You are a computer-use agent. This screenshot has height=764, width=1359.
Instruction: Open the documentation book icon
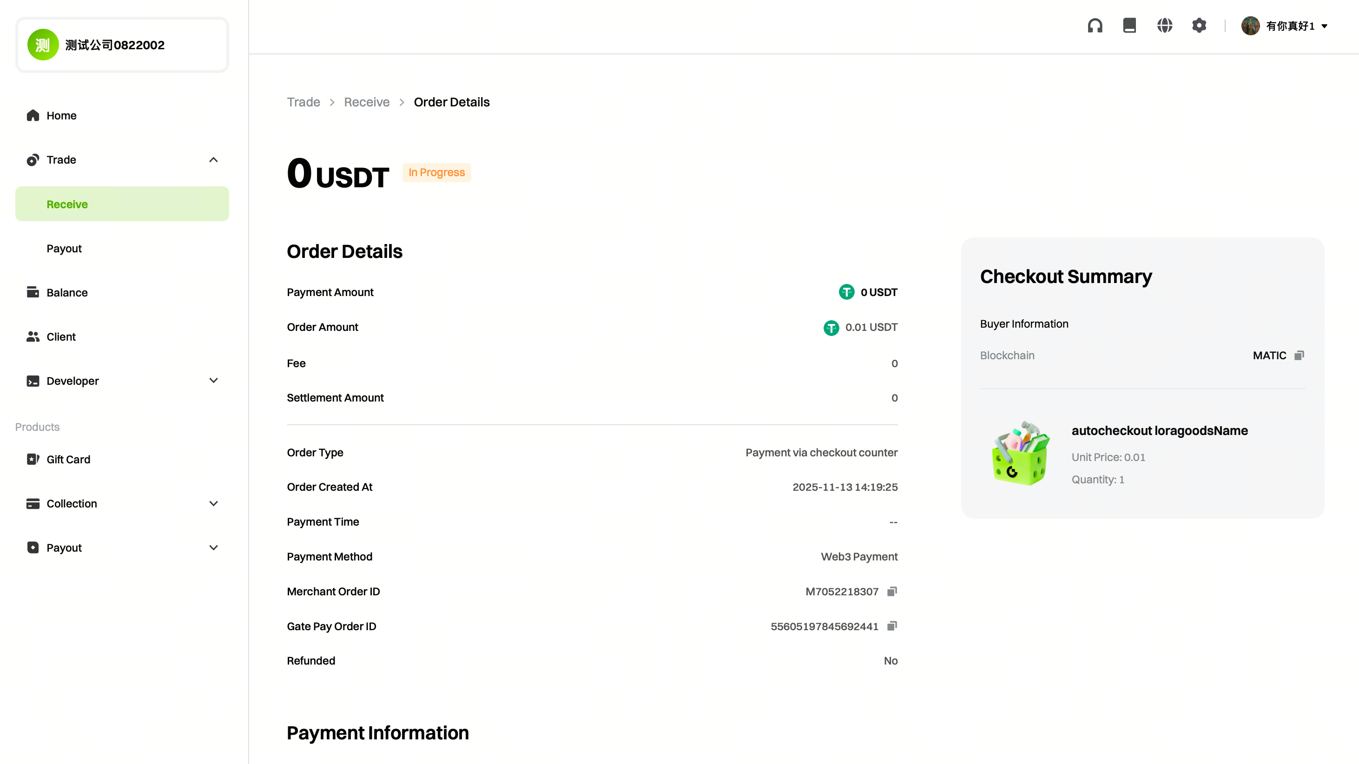pos(1129,25)
